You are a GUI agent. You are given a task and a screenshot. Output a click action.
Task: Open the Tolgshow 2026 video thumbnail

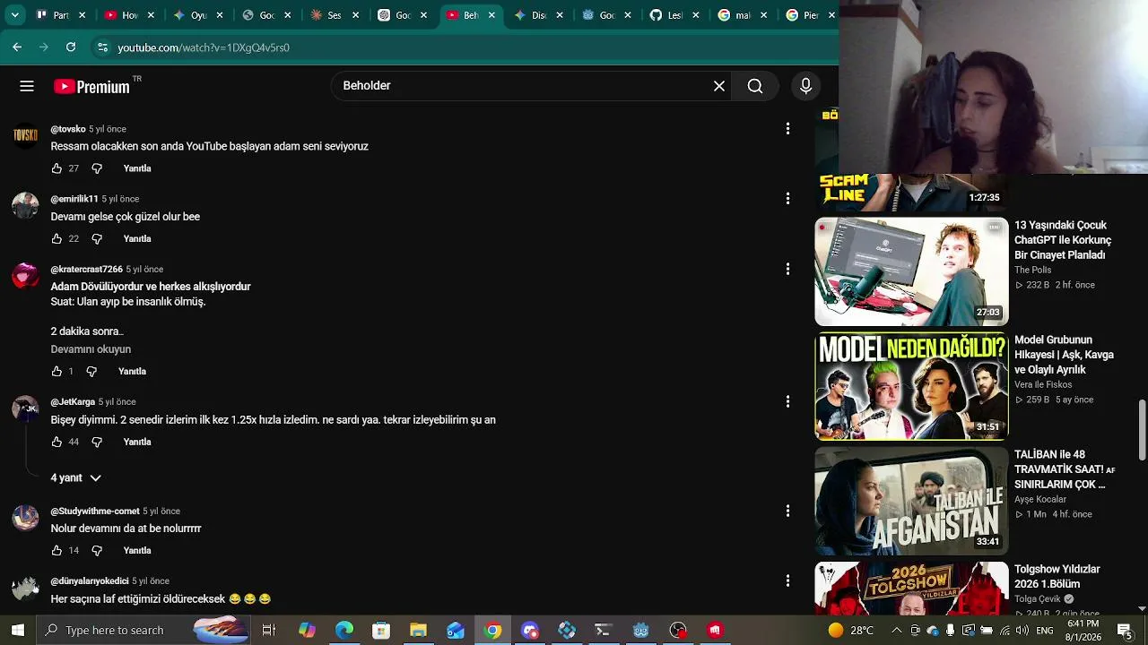pyautogui.click(x=911, y=589)
